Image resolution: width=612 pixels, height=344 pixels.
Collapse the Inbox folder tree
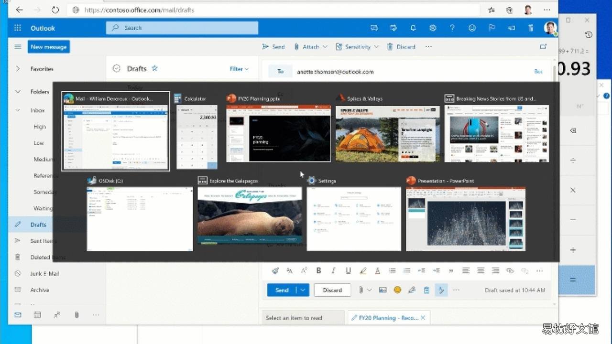18,110
